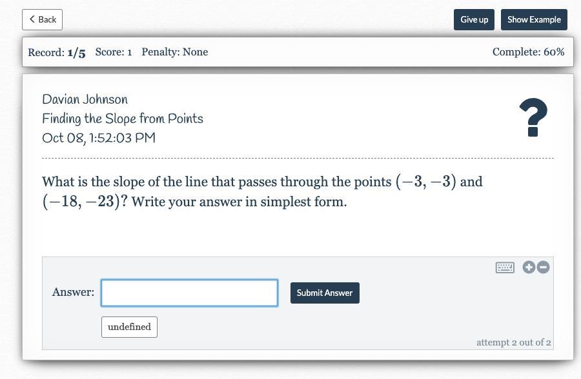Click the minus zoom-out icon

[x=543, y=267]
